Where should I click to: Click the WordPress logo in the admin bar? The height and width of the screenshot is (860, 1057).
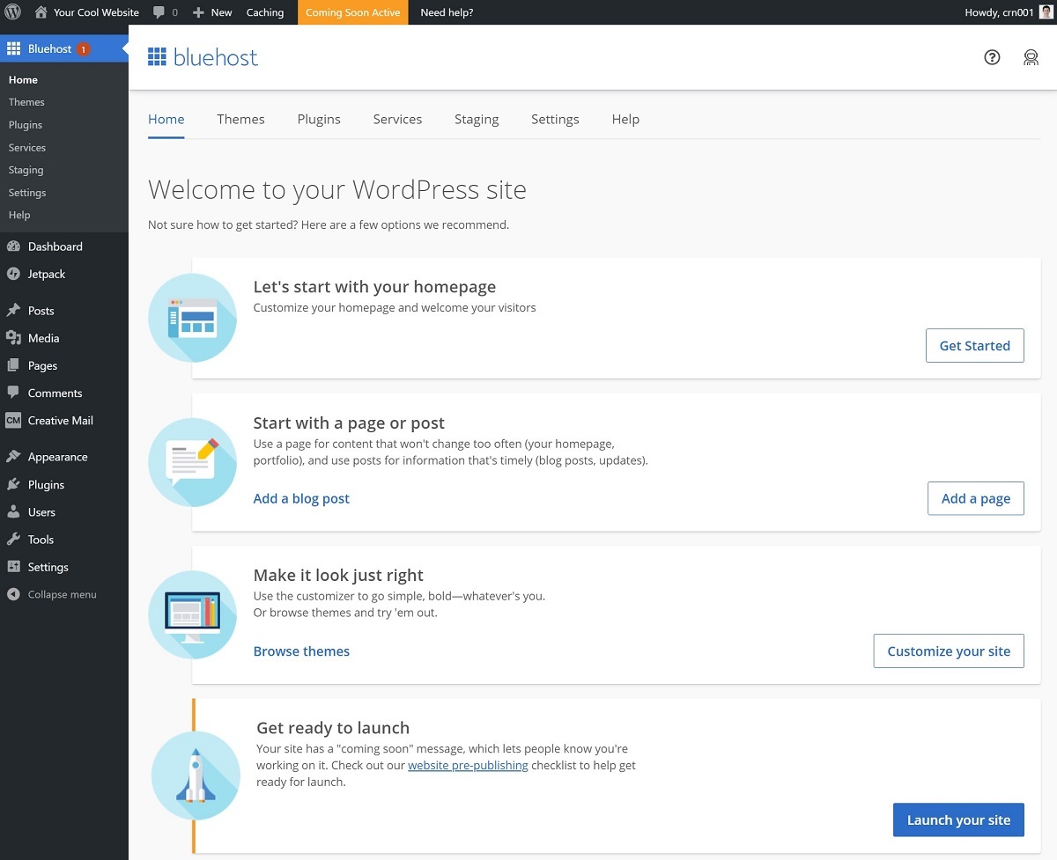11,12
